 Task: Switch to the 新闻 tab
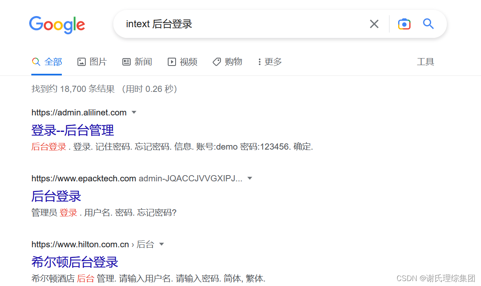pyautogui.click(x=137, y=62)
